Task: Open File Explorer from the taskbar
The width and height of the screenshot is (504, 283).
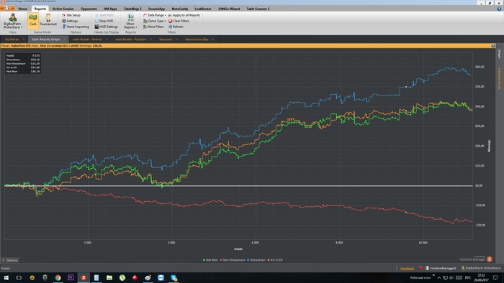Action: coord(109,277)
